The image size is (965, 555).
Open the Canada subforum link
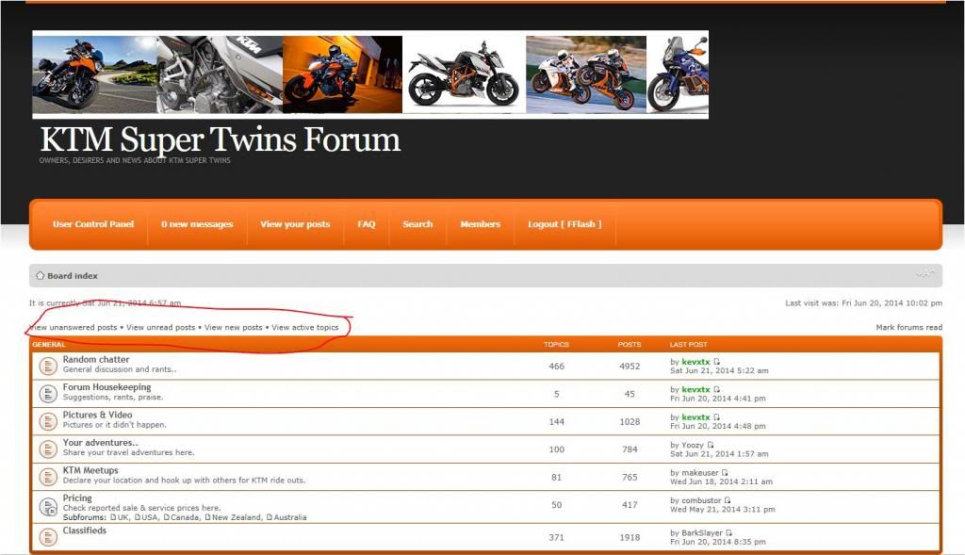[x=185, y=517]
